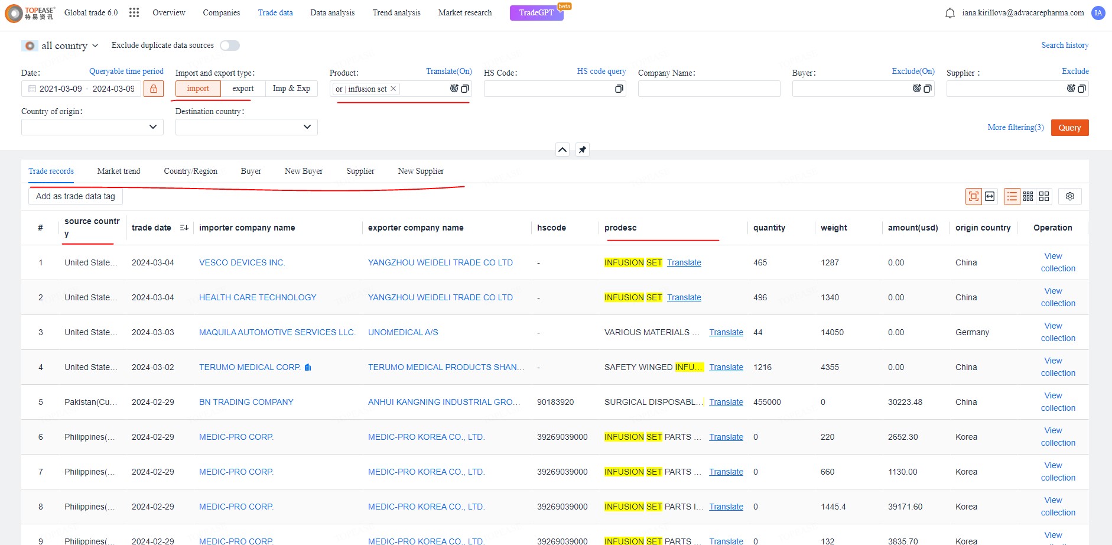Select the expand-width table layout icon
Viewport: 1112px width, 545px height.
click(990, 196)
